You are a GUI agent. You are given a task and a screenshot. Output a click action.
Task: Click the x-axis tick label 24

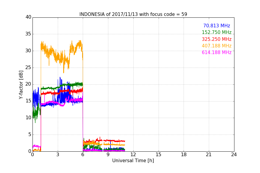pyautogui.click(x=234, y=155)
